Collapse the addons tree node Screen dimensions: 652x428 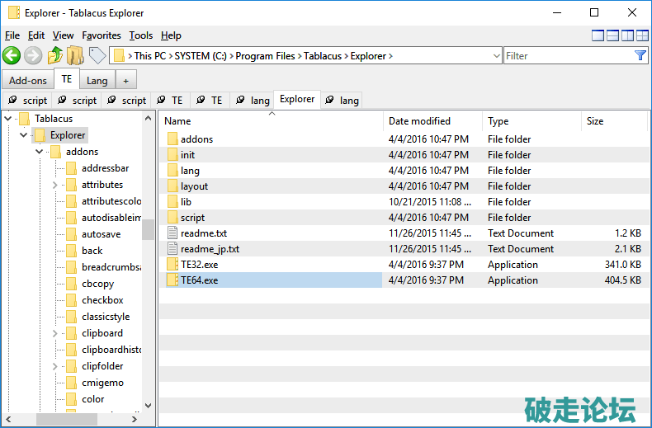pyautogui.click(x=39, y=152)
